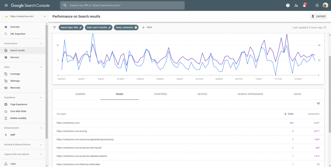Click the Overview home icon
Viewport: 331px width, 167px height.
pos(6,27)
